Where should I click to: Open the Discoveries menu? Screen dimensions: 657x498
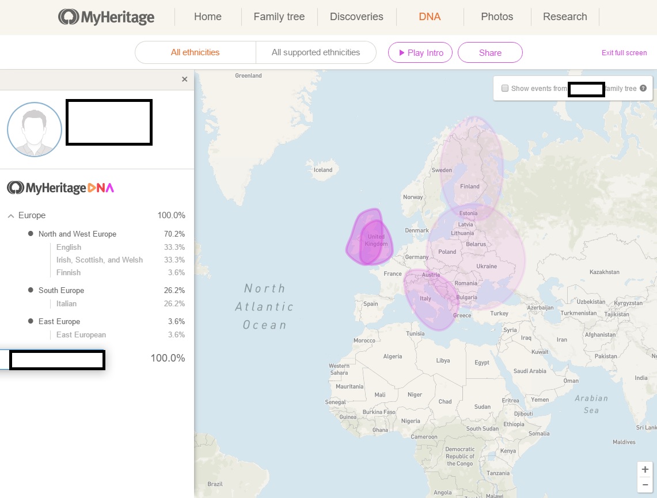tap(356, 17)
